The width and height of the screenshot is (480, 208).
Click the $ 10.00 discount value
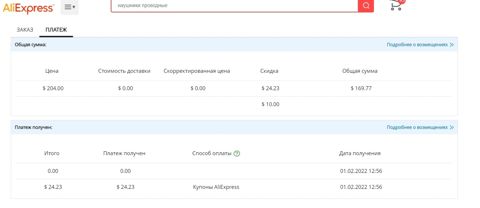270,104
